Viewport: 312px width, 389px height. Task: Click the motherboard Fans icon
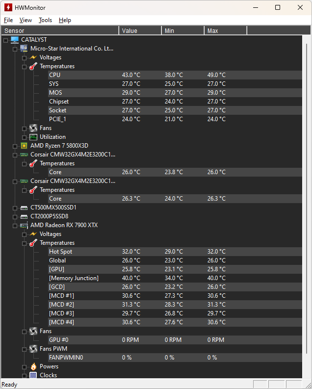tap(33, 128)
